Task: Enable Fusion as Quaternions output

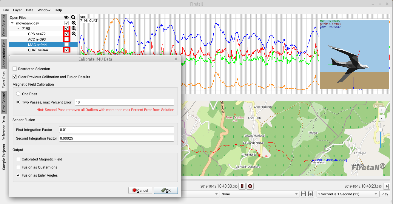Action: tap(18, 167)
